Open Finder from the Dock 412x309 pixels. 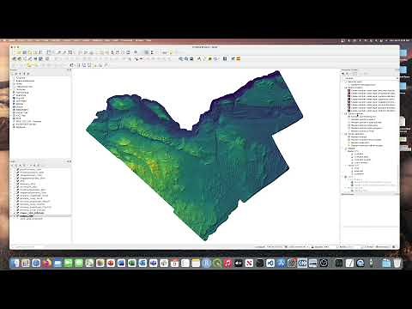click(15, 263)
